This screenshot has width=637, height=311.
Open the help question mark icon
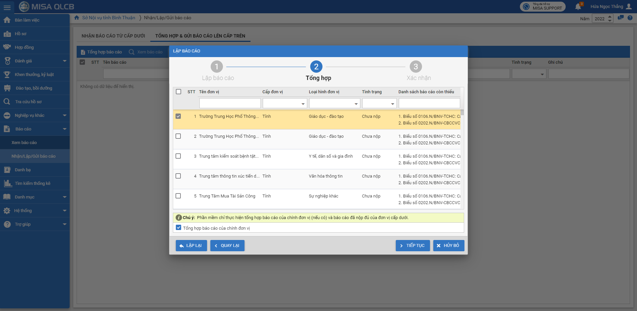tap(630, 18)
